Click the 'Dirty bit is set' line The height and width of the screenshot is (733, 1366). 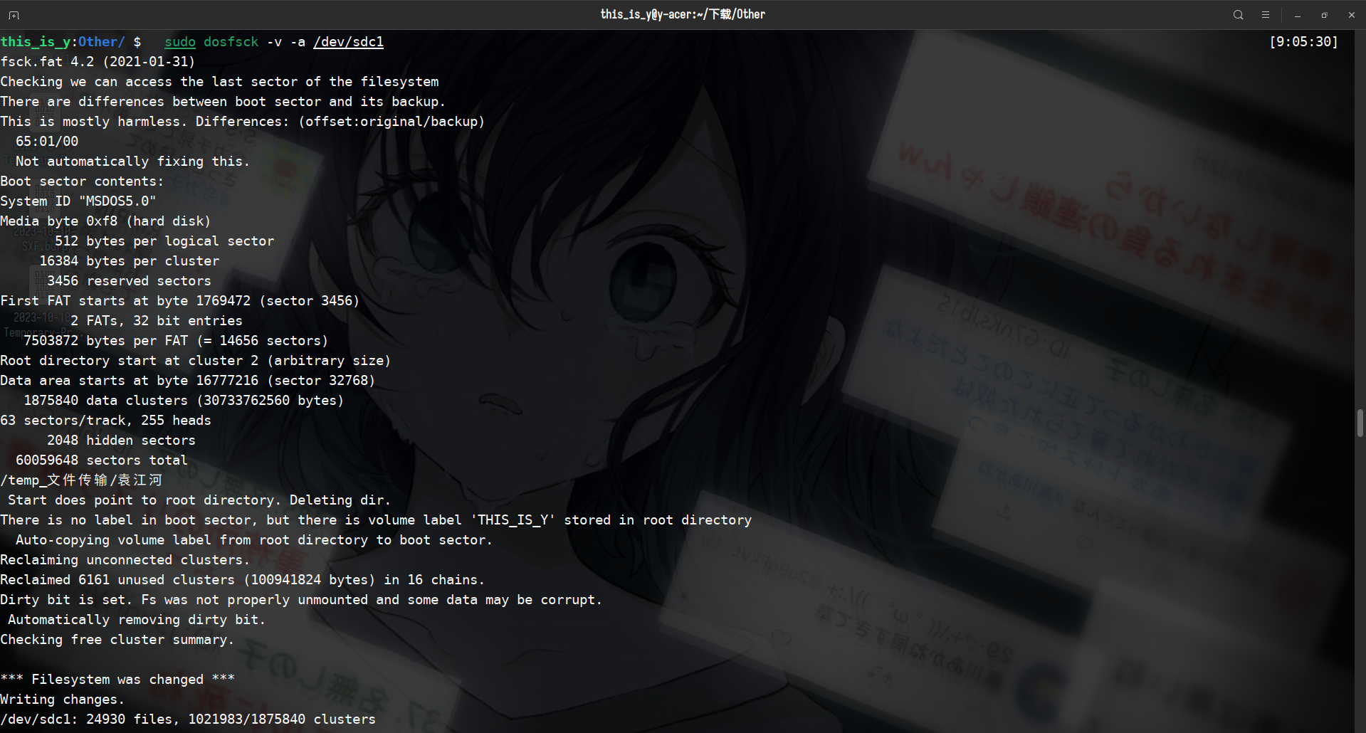pos(301,600)
